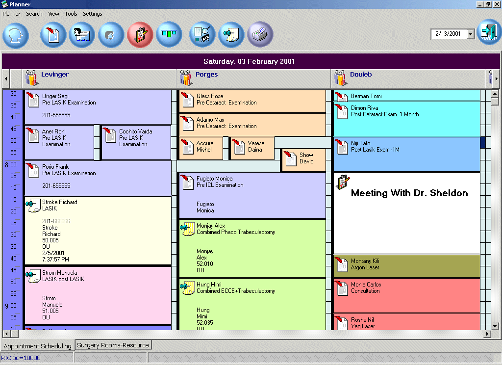Click the printer toolbar icon
502x365 pixels.
coord(260,34)
